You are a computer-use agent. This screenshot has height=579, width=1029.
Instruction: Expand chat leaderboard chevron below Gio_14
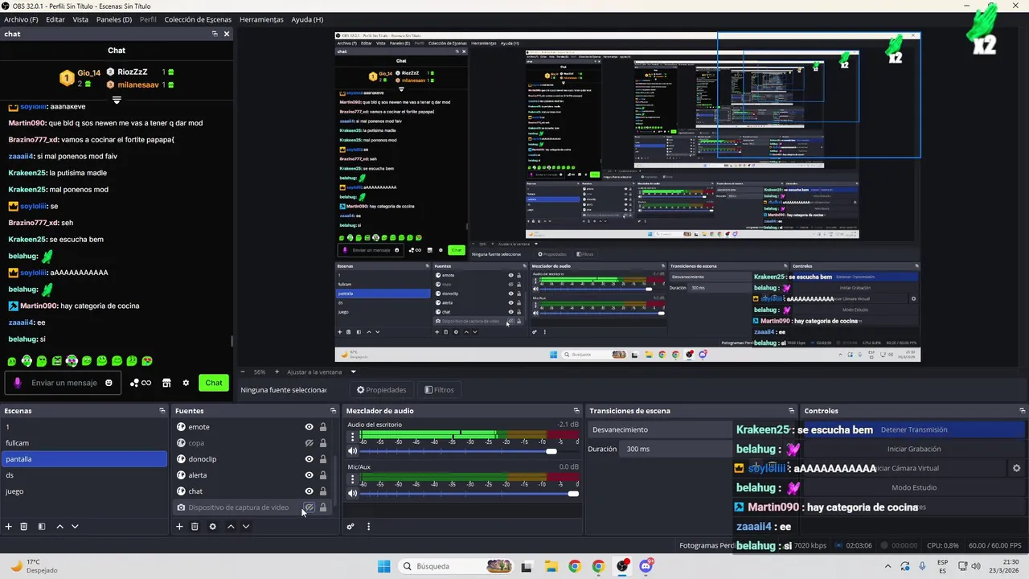pos(117,101)
